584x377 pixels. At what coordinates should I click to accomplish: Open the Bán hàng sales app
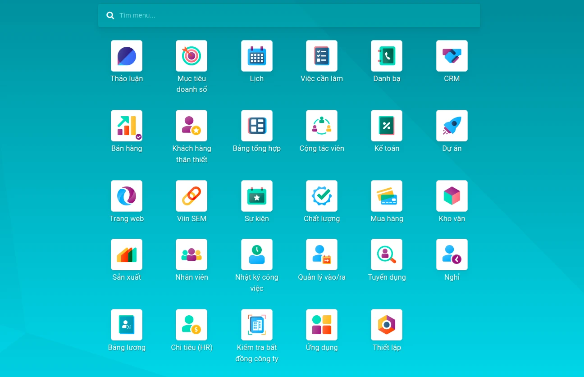pos(127,126)
